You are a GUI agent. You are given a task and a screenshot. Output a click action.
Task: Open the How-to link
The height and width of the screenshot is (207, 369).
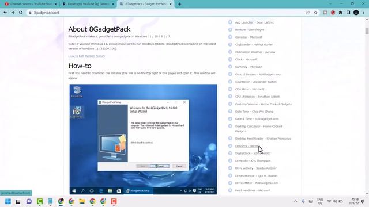(73, 56)
